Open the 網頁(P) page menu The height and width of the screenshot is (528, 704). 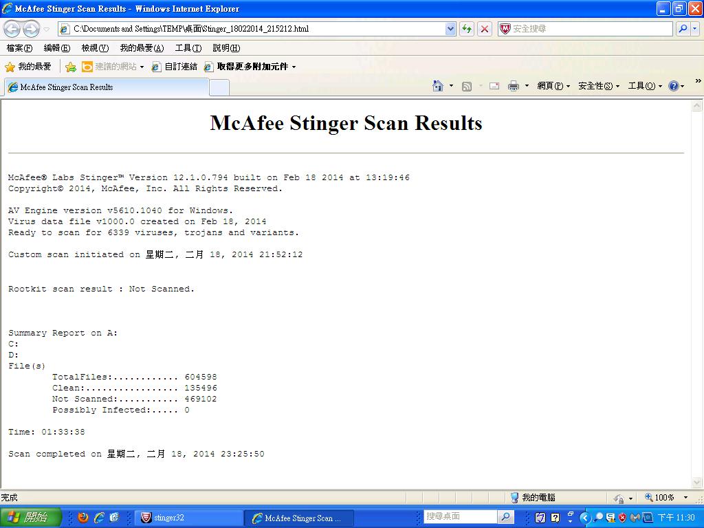point(553,86)
